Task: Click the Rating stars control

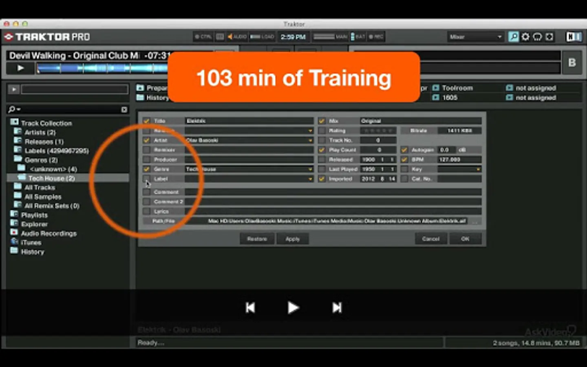Action: click(378, 130)
